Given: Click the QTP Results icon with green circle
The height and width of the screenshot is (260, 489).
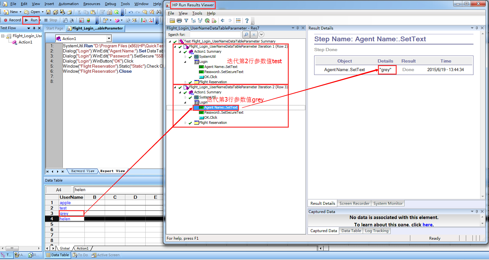Looking at the screenshot, I should point(116,12).
